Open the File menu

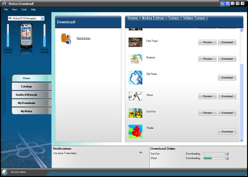coord(6,9)
